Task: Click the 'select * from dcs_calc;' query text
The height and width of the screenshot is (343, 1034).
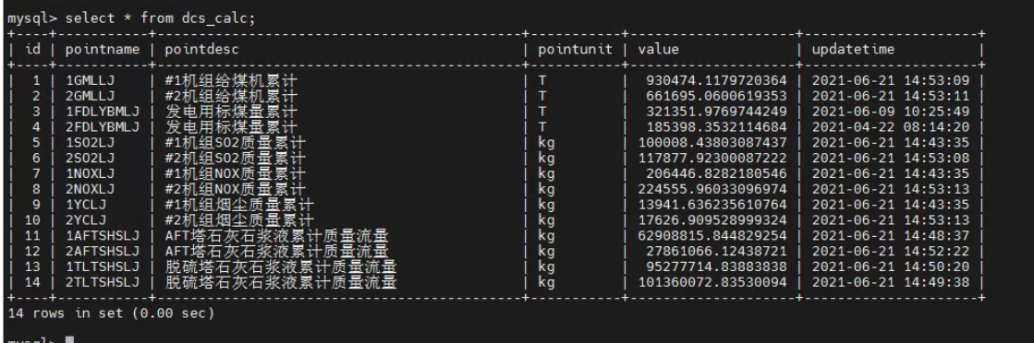Action: pos(160,18)
